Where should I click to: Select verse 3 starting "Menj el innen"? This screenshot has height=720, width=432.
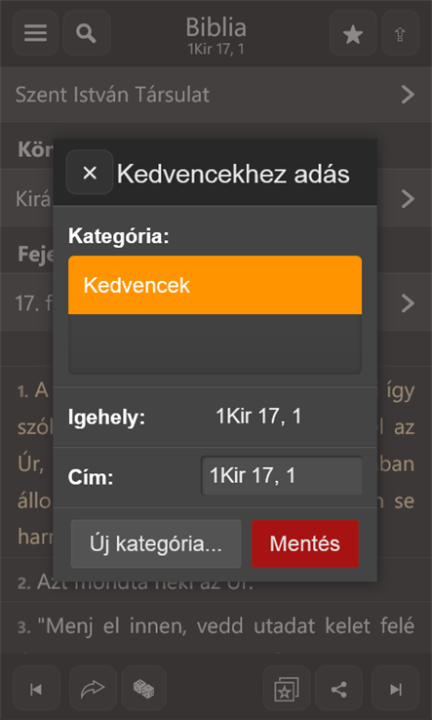(x=216, y=627)
